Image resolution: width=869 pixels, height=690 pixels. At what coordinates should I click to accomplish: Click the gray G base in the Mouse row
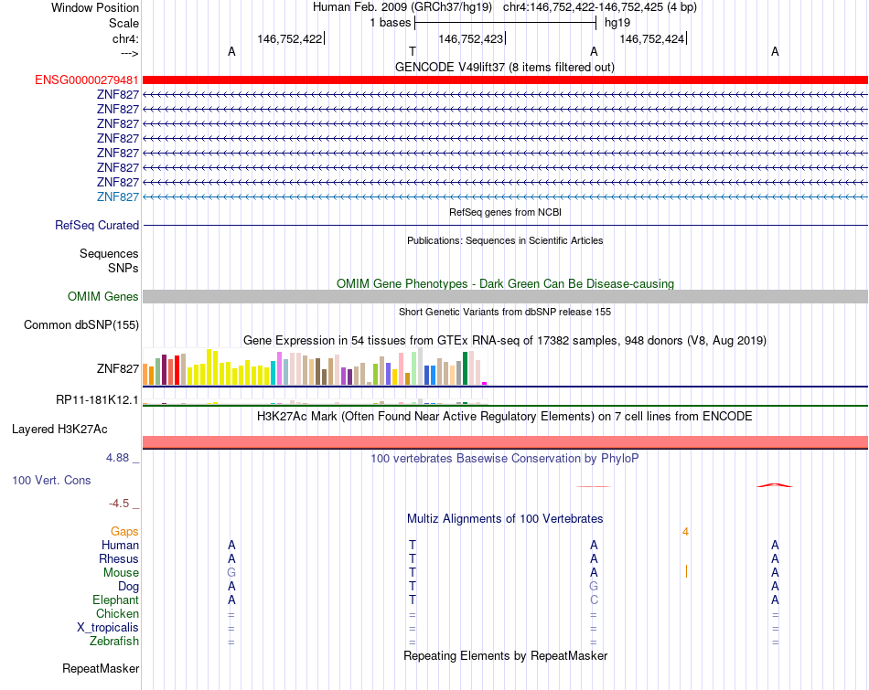[x=231, y=573]
